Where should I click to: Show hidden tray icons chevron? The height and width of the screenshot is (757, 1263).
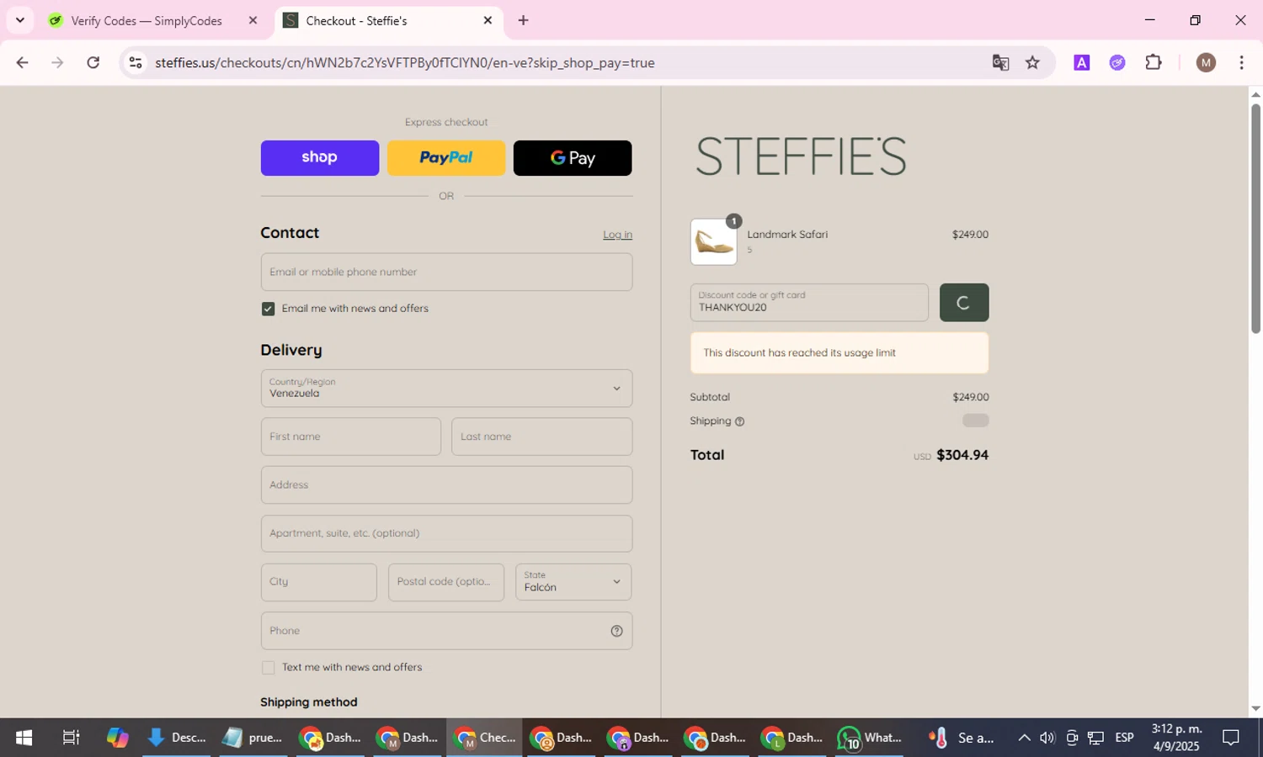click(1024, 738)
